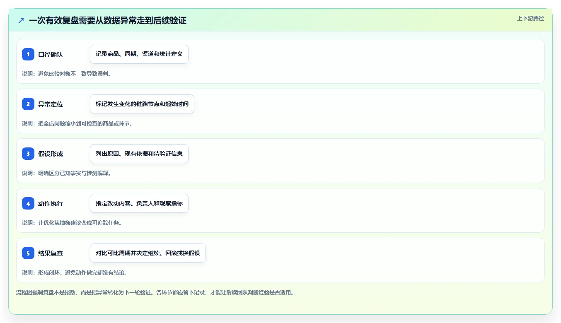This screenshot has height=323, width=561.
Task: Click the note 把全店问题缩小到可检查的商品或环节
Action: tap(77, 123)
